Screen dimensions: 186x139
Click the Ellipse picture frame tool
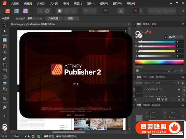click(x=5, y=77)
